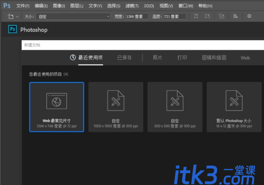The image size is (264, 185).
Task: Switch to the 照片 tab
Action: [x=158, y=58]
